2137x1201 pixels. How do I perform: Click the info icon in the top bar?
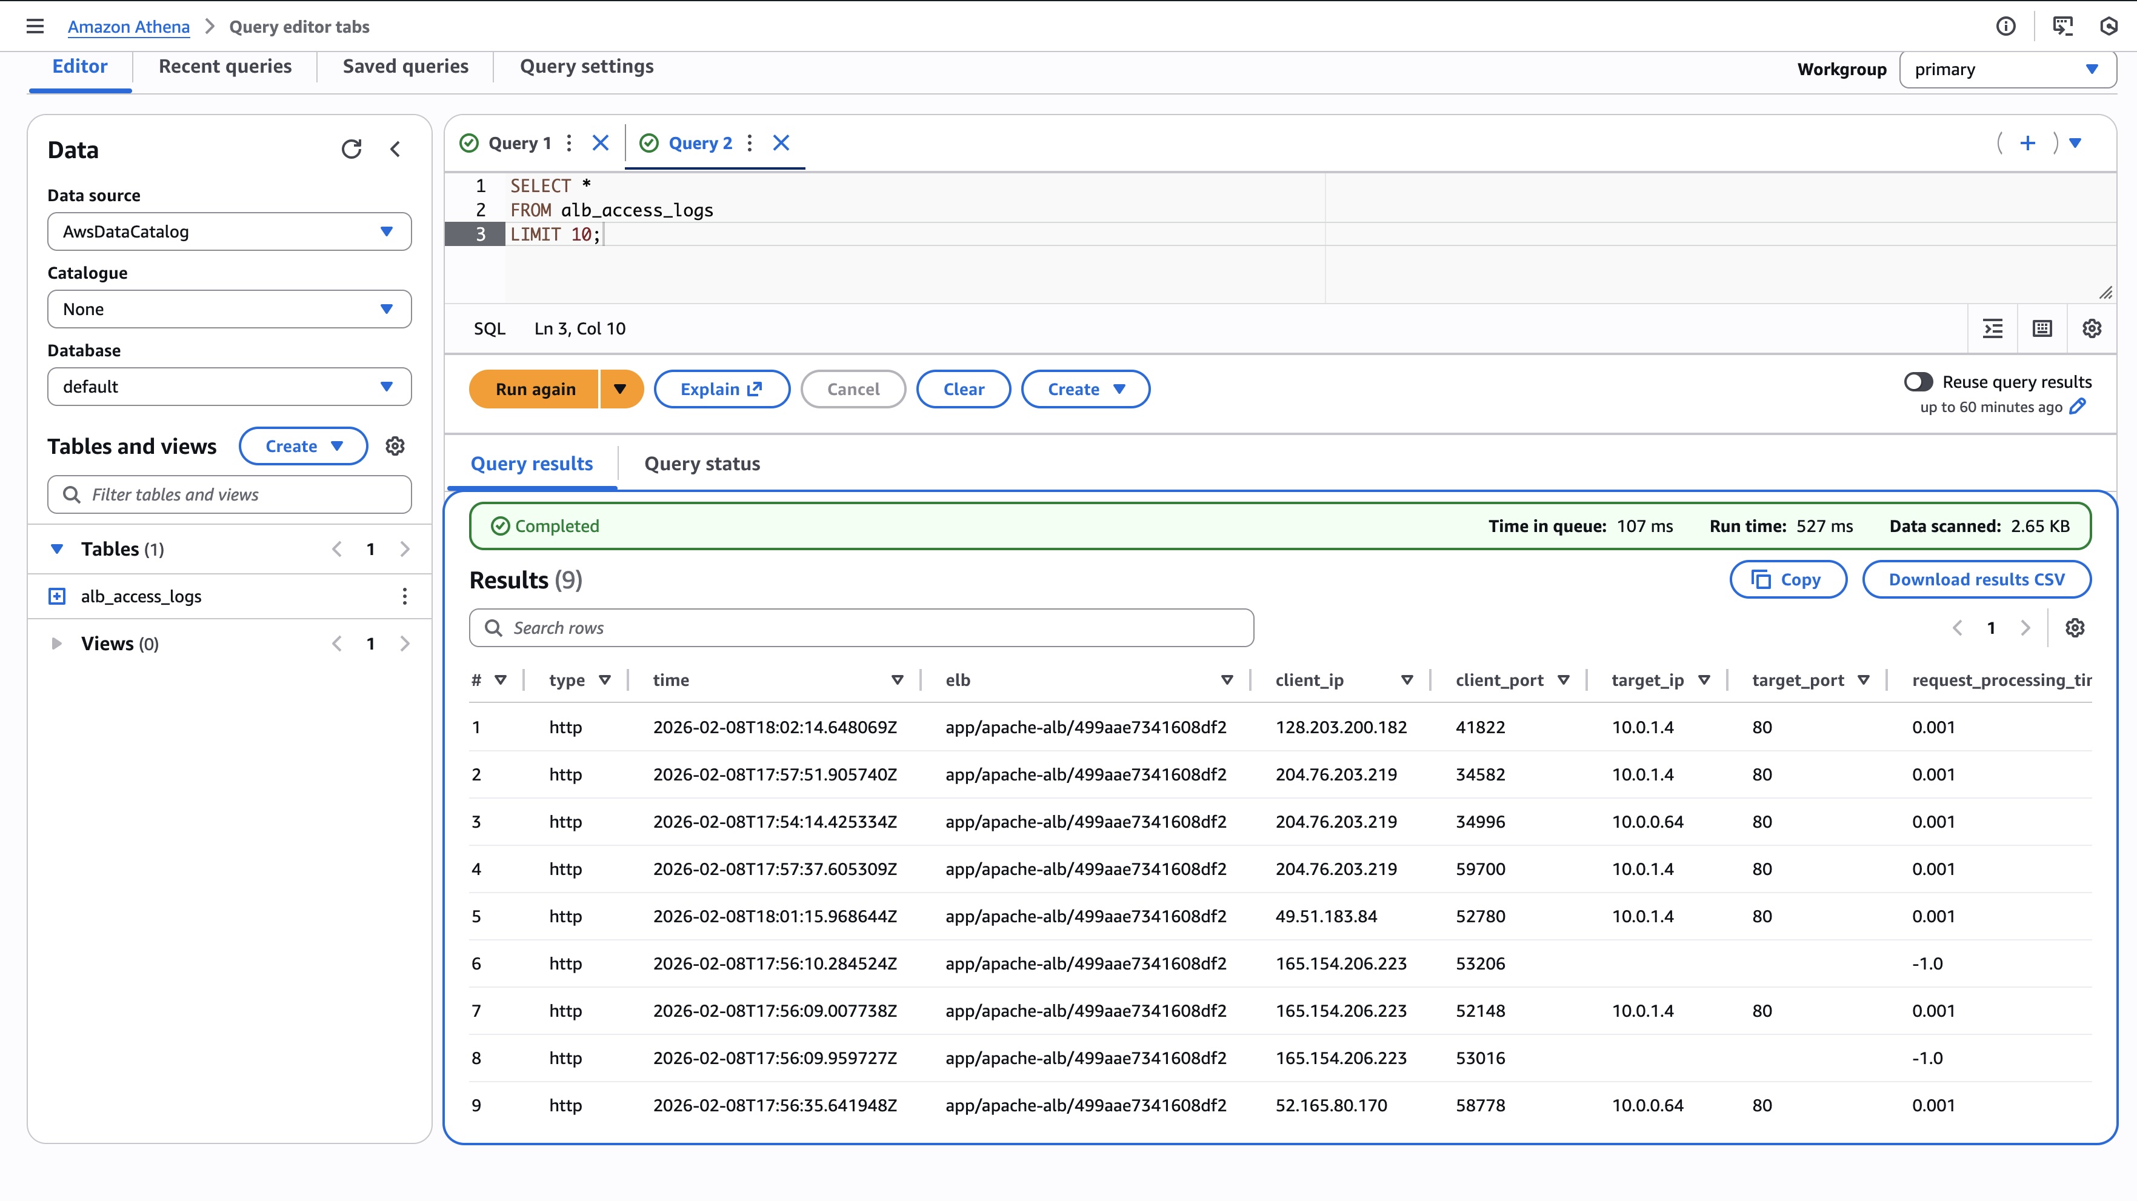click(2007, 25)
